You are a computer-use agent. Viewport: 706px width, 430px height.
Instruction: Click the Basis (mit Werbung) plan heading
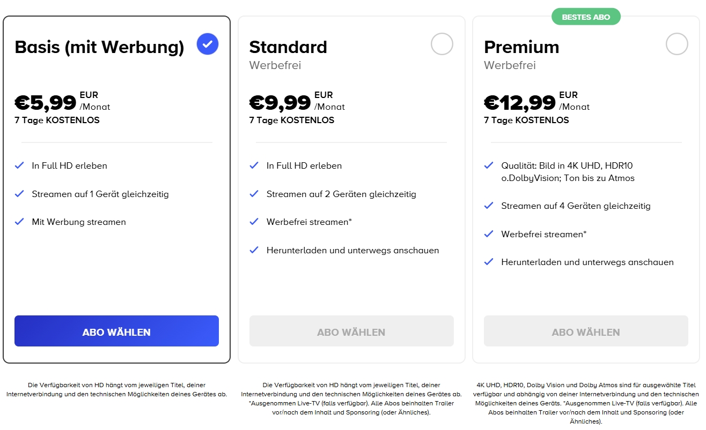pyautogui.click(x=99, y=47)
